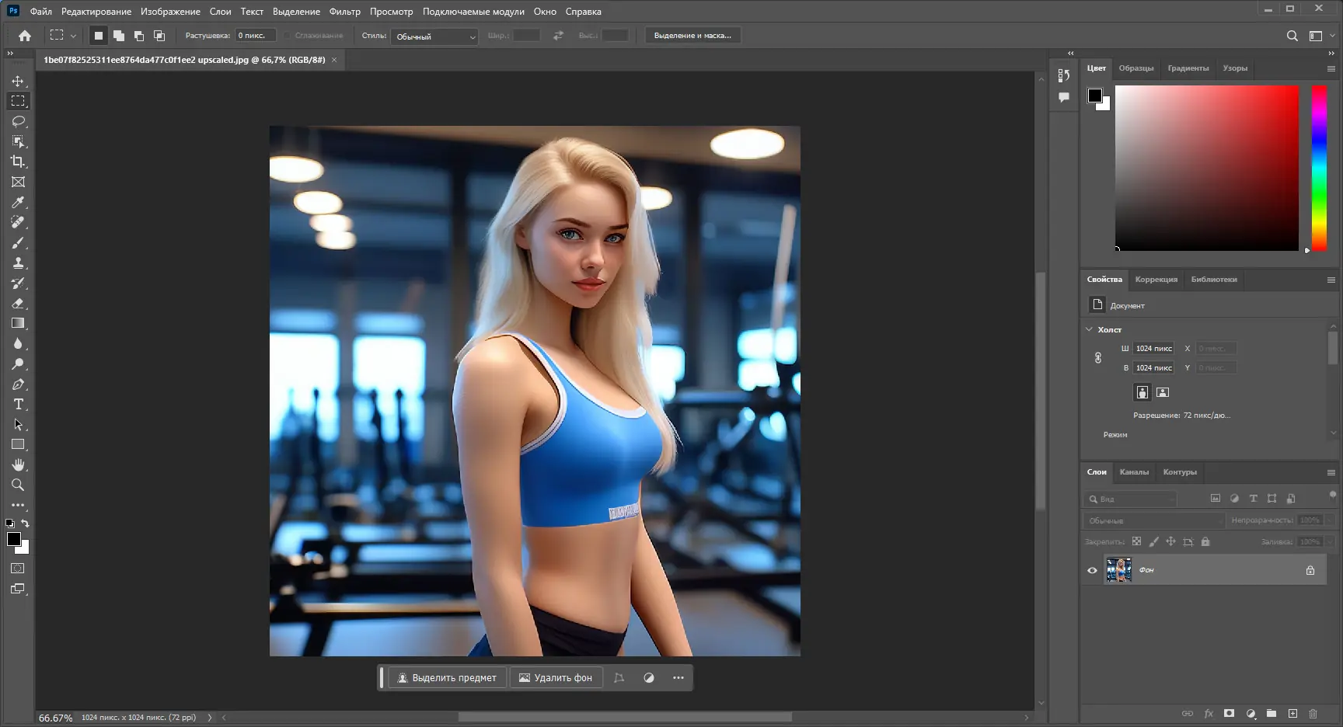Hide the Фон layer with eye icon
This screenshot has width=1343, height=727.
point(1092,570)
